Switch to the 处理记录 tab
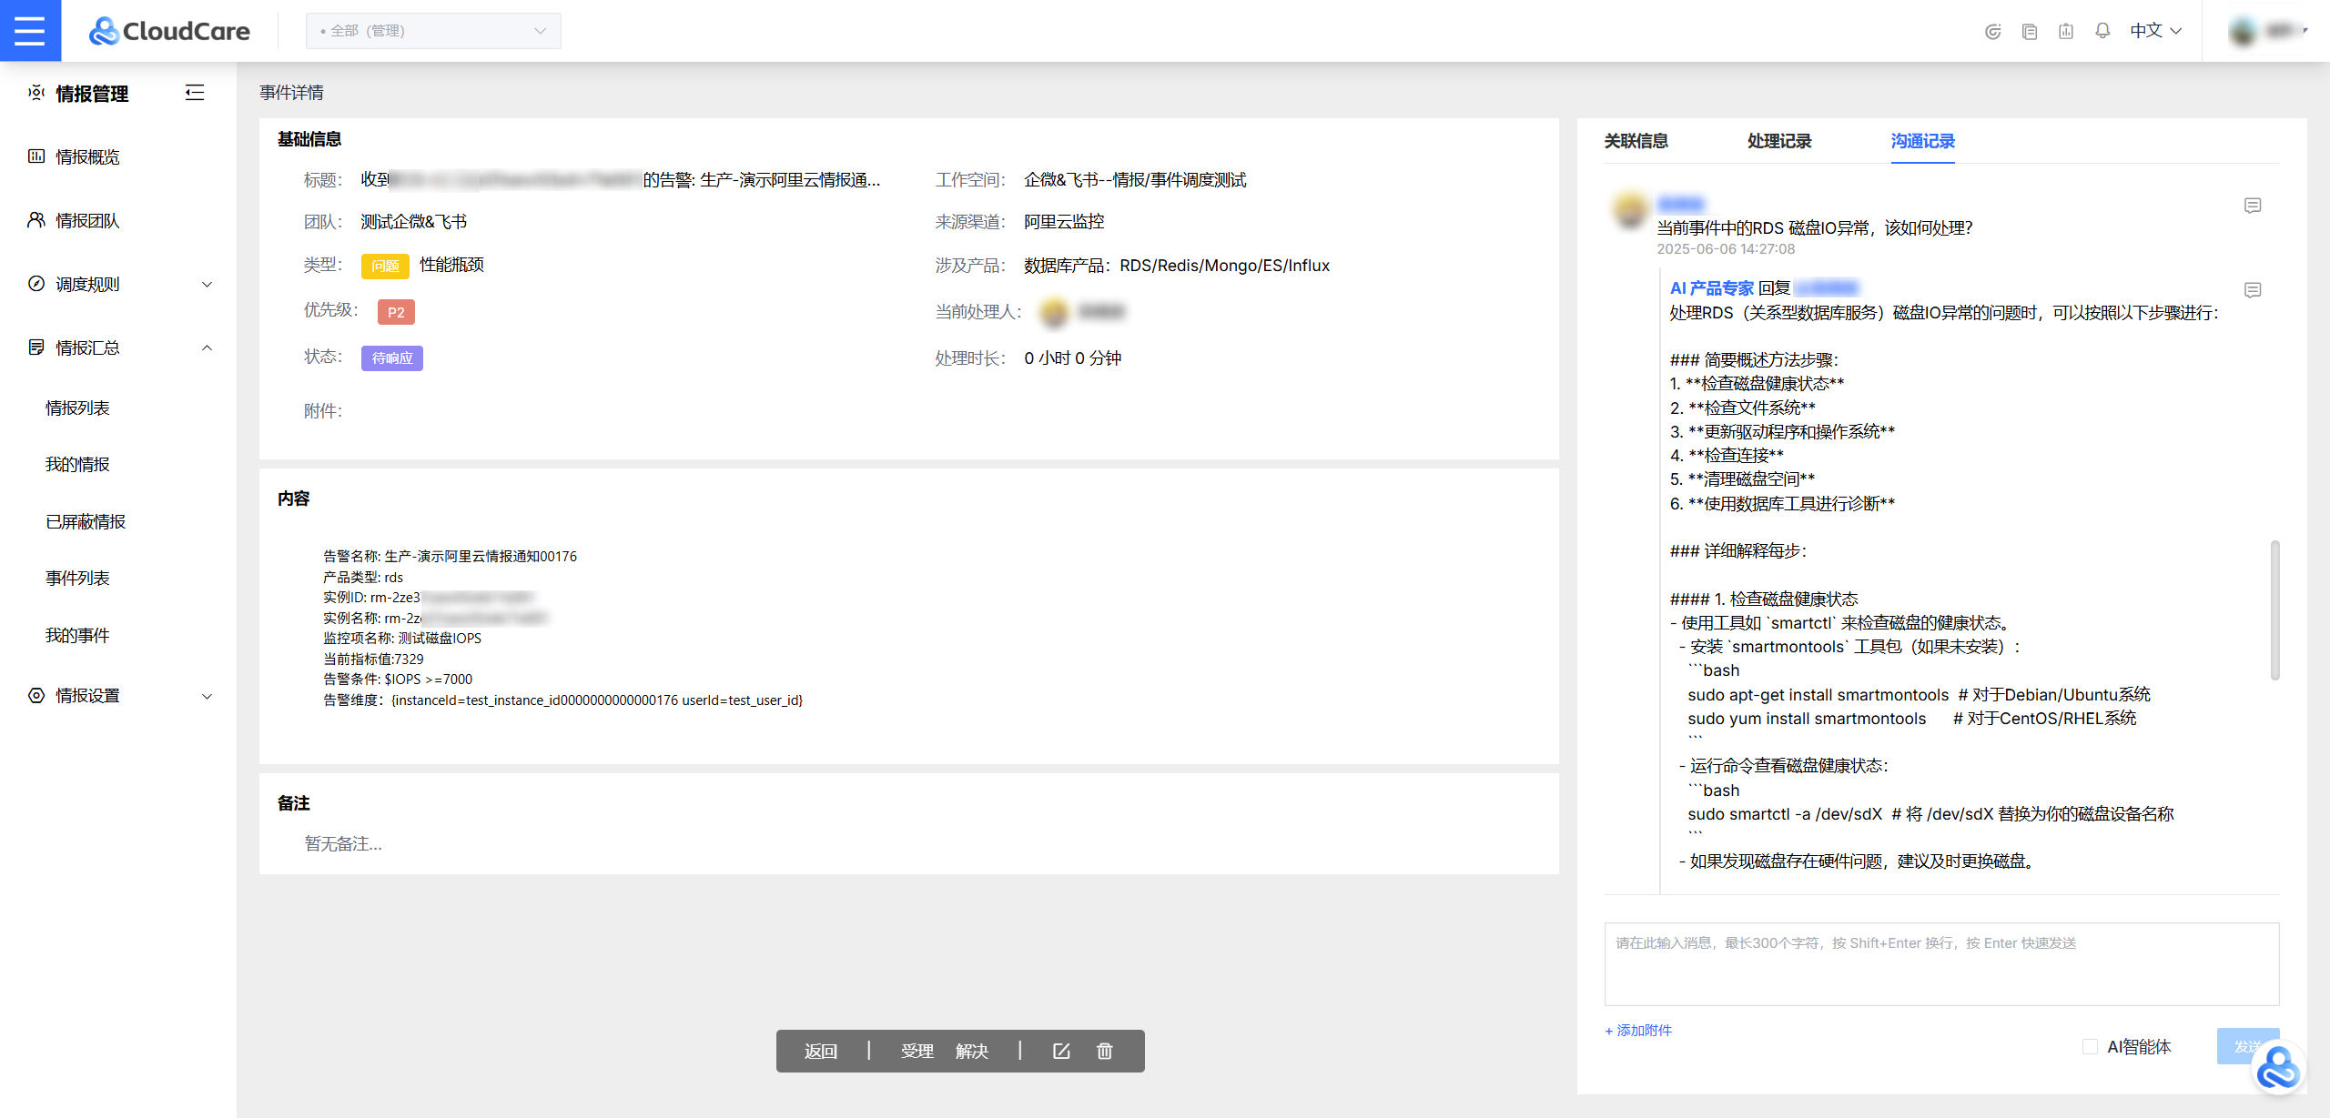The image size is (2330, 1118). tap(1779, 141)
